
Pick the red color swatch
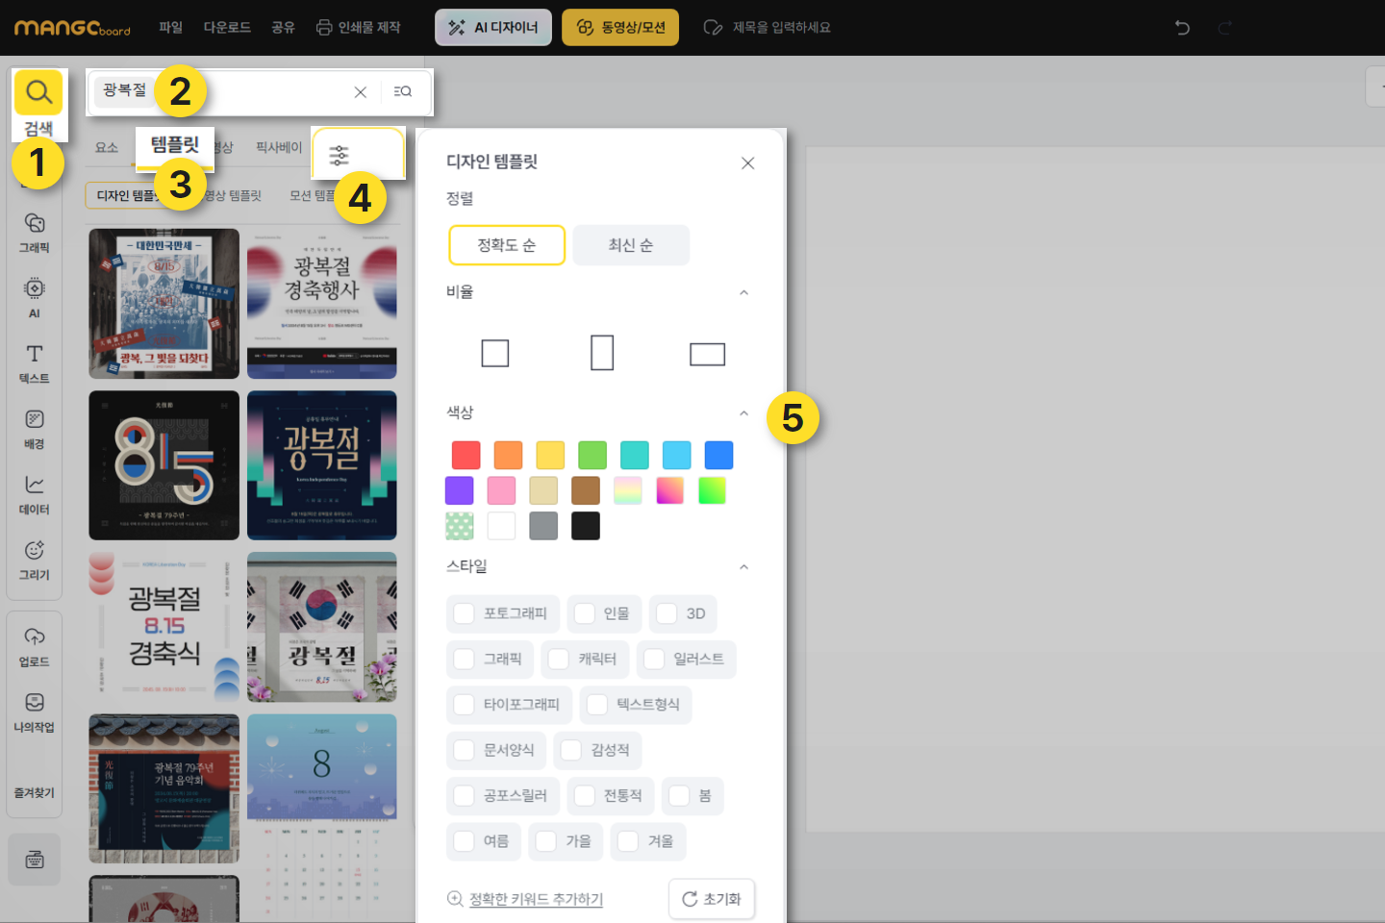click(x=466, y=455)
